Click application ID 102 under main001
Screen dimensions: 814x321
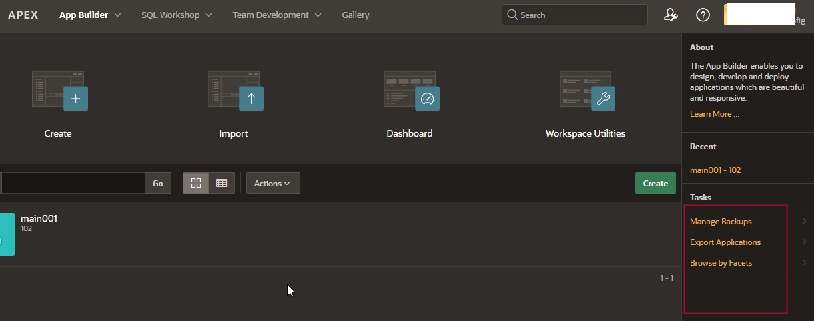click(x=27, y=228)
